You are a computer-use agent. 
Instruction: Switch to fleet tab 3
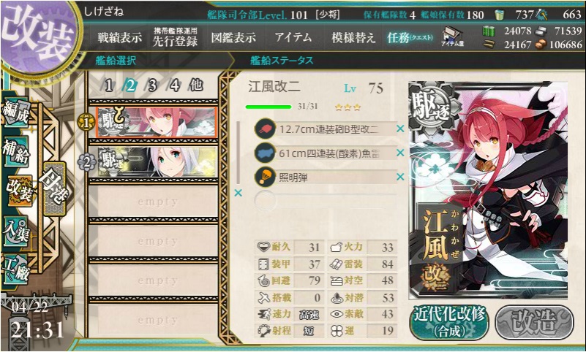[x=152, y=85]
